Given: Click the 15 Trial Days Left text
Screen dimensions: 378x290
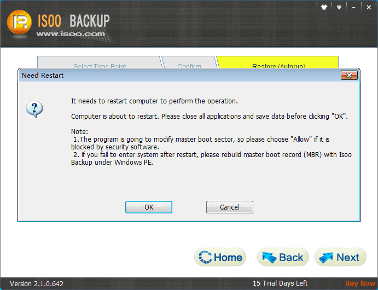Looking at the screenshot, I should click(280, 283).
